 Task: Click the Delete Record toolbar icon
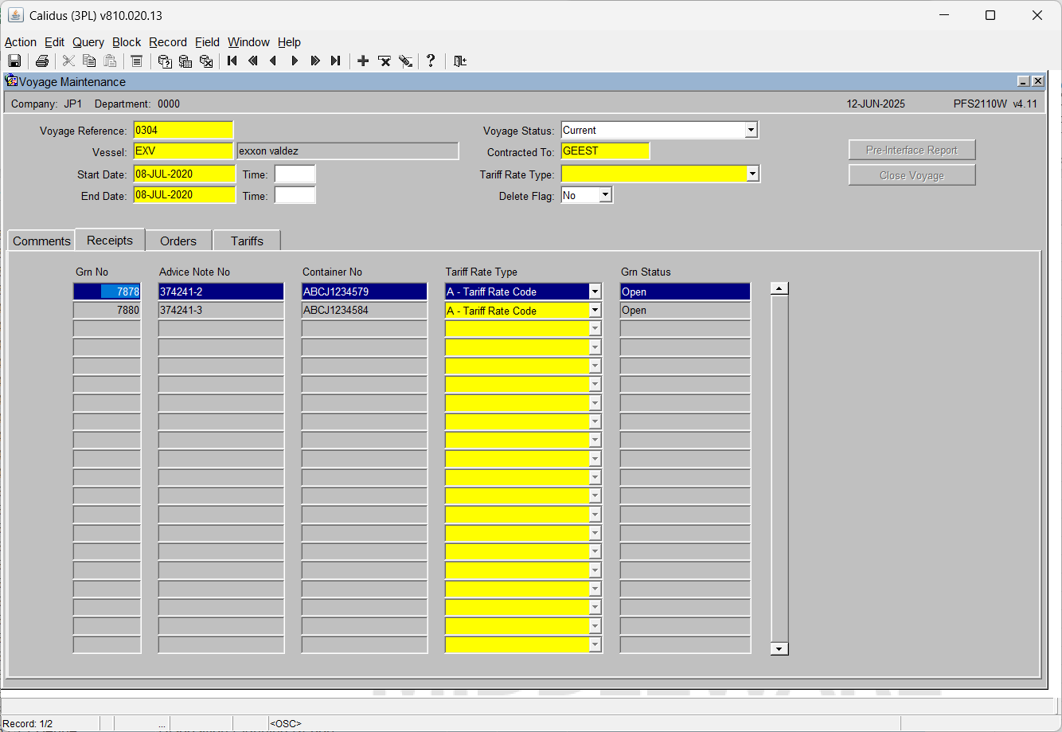point(385,61)
